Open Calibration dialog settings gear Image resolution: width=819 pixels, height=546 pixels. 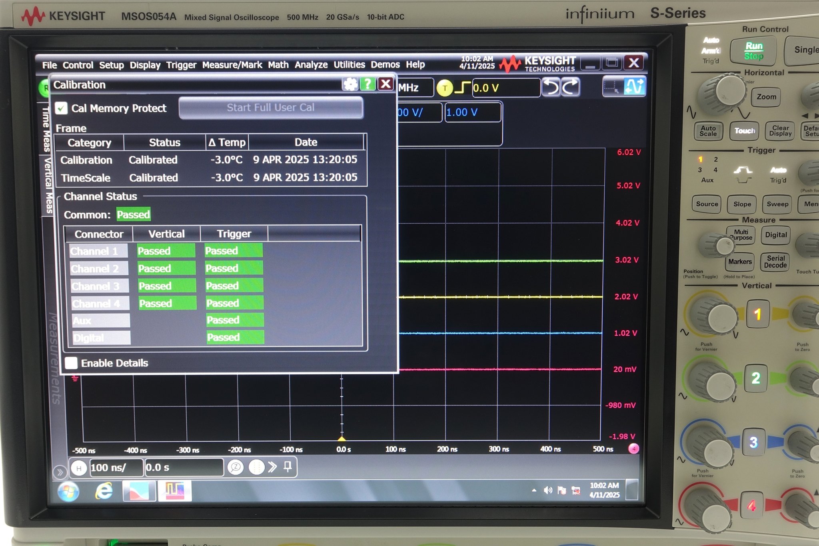(350, 84)
